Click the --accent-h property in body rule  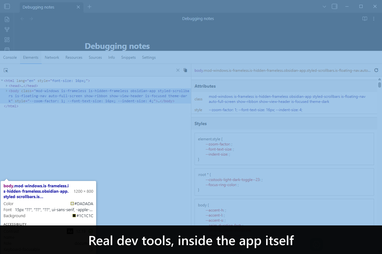click(216, 210)
